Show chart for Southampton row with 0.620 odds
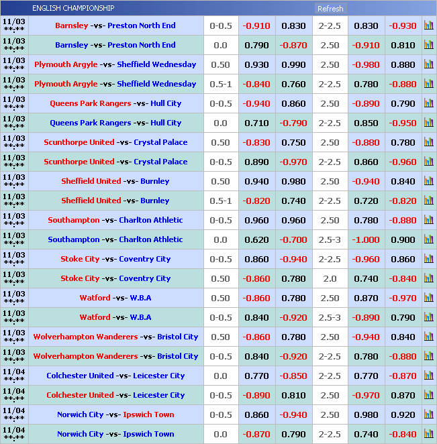 coord(428,240)
